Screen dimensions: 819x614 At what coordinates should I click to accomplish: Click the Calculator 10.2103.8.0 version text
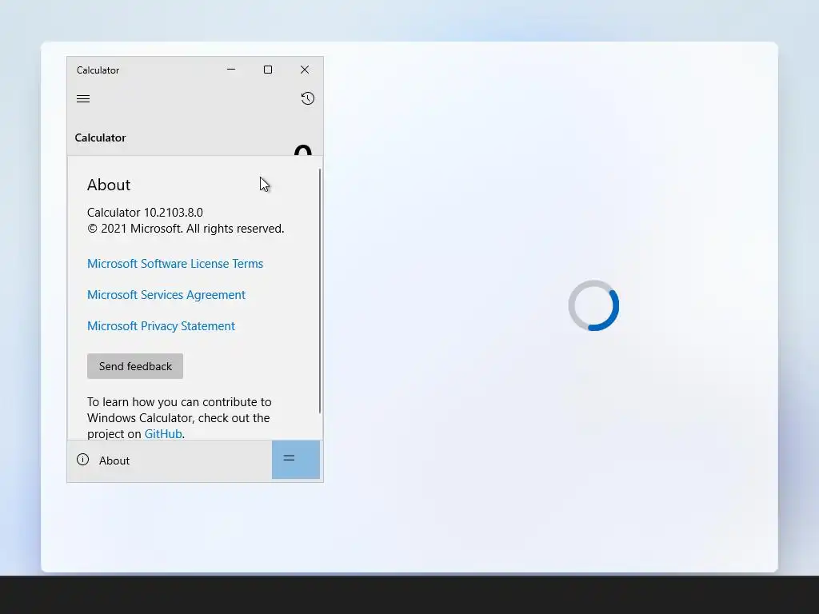point(145,213)
